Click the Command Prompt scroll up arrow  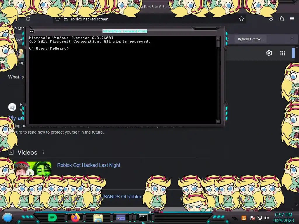point(218,38)
